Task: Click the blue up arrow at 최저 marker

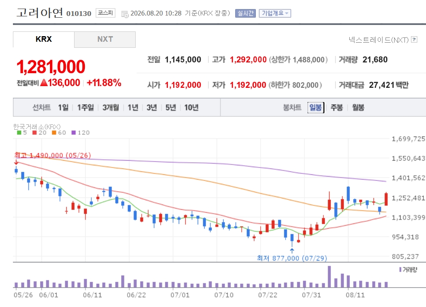Action: pyautogui.click(x=292, y=251)
